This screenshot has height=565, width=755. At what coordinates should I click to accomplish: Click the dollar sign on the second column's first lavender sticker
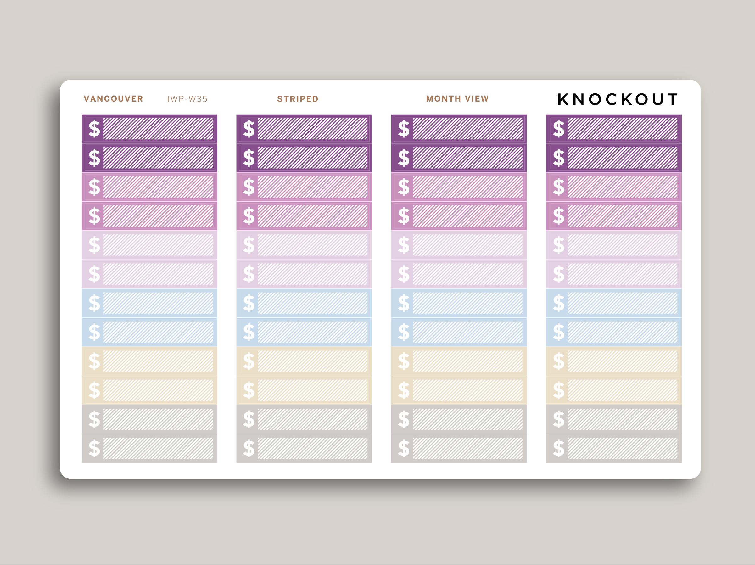tap(249, 245)
